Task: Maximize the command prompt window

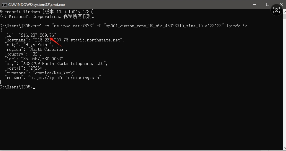Action: 268,4
